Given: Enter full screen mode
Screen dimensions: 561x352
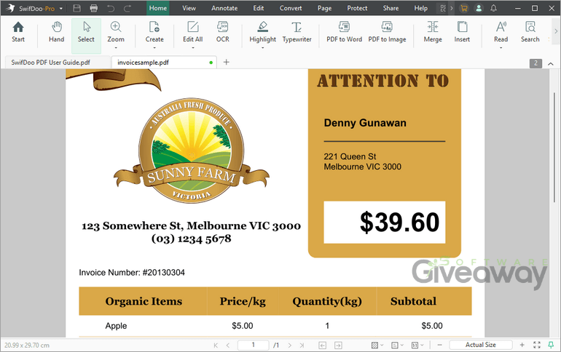Looking at the screenshot, I should pos(537,345).
